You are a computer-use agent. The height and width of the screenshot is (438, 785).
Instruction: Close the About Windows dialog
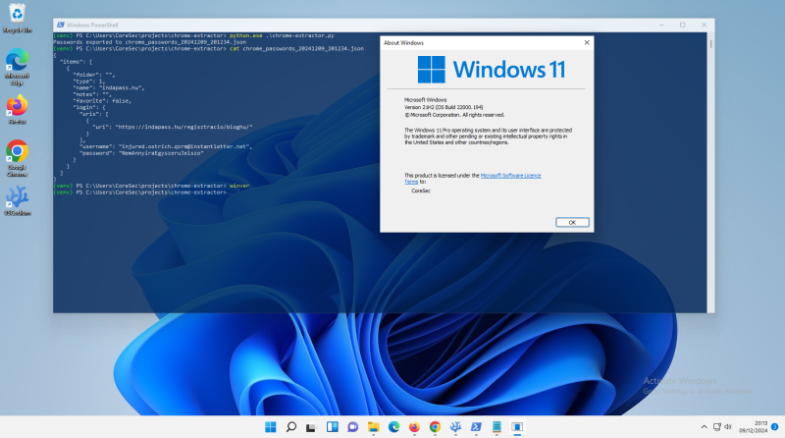(587, 42)
